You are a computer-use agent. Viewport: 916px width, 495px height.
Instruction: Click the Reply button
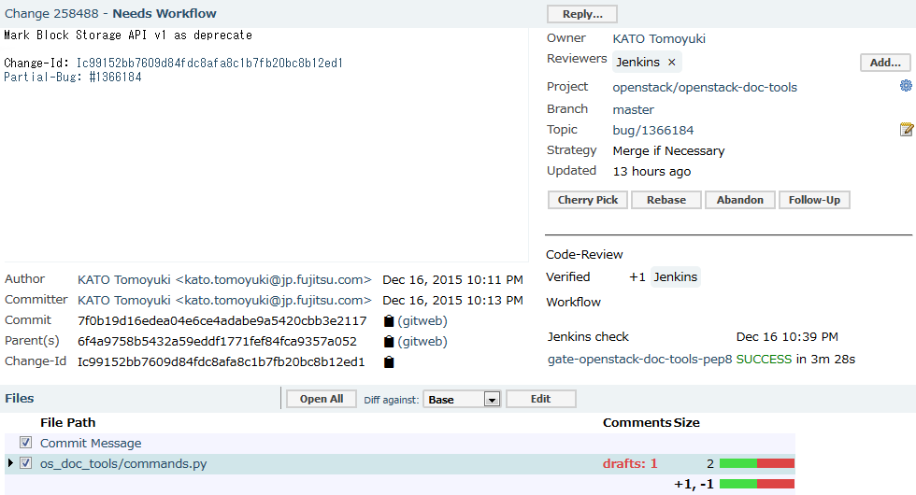tap(581, 14)
